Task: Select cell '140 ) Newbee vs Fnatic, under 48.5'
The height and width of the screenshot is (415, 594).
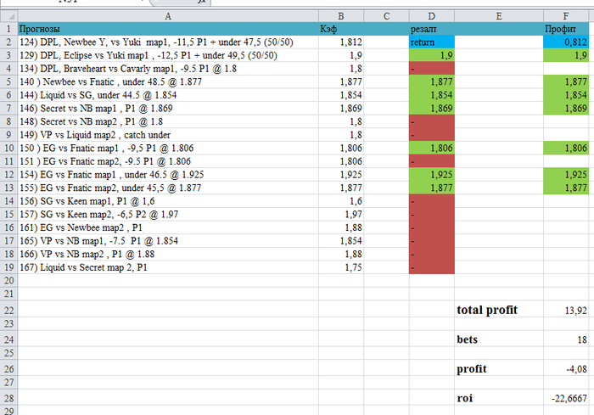Action: pos(168,81)
